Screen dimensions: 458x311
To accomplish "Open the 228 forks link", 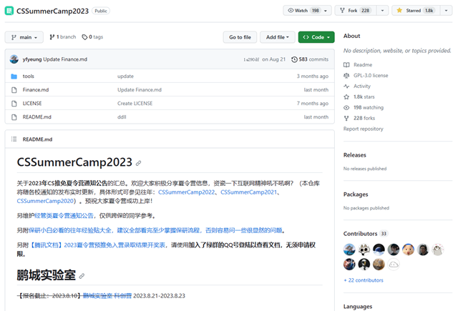I will point(364,118).
